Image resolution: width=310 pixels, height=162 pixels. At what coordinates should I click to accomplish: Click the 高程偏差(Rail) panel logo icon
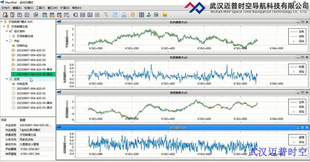[x=59, y=92]
